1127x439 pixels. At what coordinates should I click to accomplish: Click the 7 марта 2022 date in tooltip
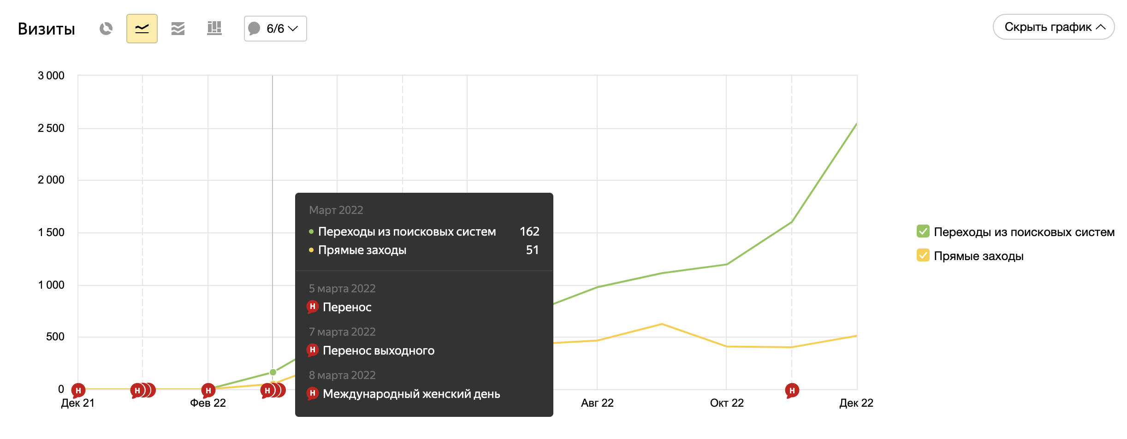coord(342,332)
